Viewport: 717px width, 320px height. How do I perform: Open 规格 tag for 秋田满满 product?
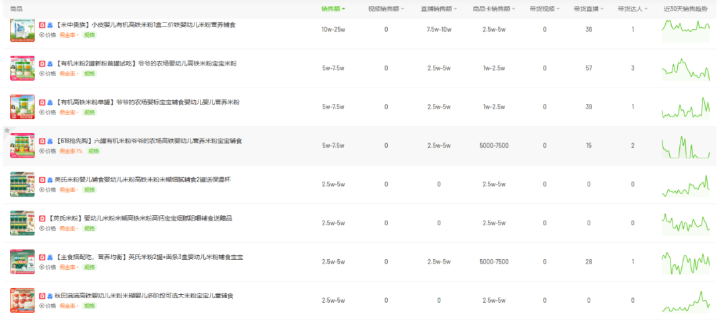click(88, 305)
